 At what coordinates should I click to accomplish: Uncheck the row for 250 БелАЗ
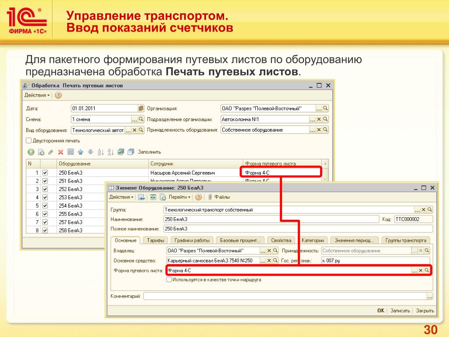tap(45, 173)
